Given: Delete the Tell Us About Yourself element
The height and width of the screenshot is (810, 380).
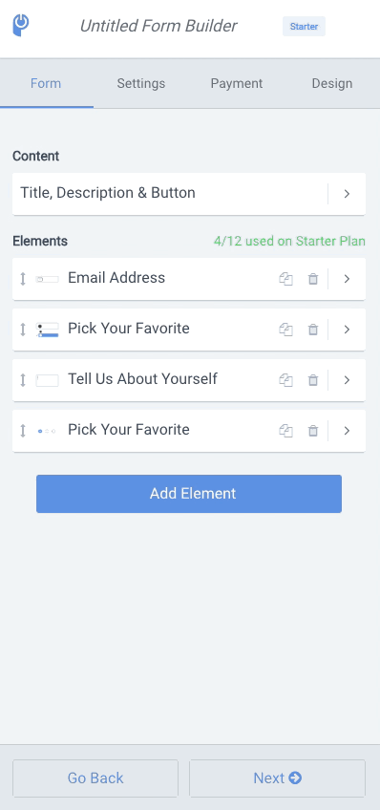Looking at the screenshot, I should tap(313, 380).
